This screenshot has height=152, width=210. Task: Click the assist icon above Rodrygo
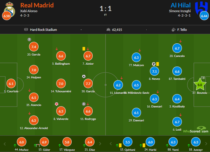(x=84, y=104)
